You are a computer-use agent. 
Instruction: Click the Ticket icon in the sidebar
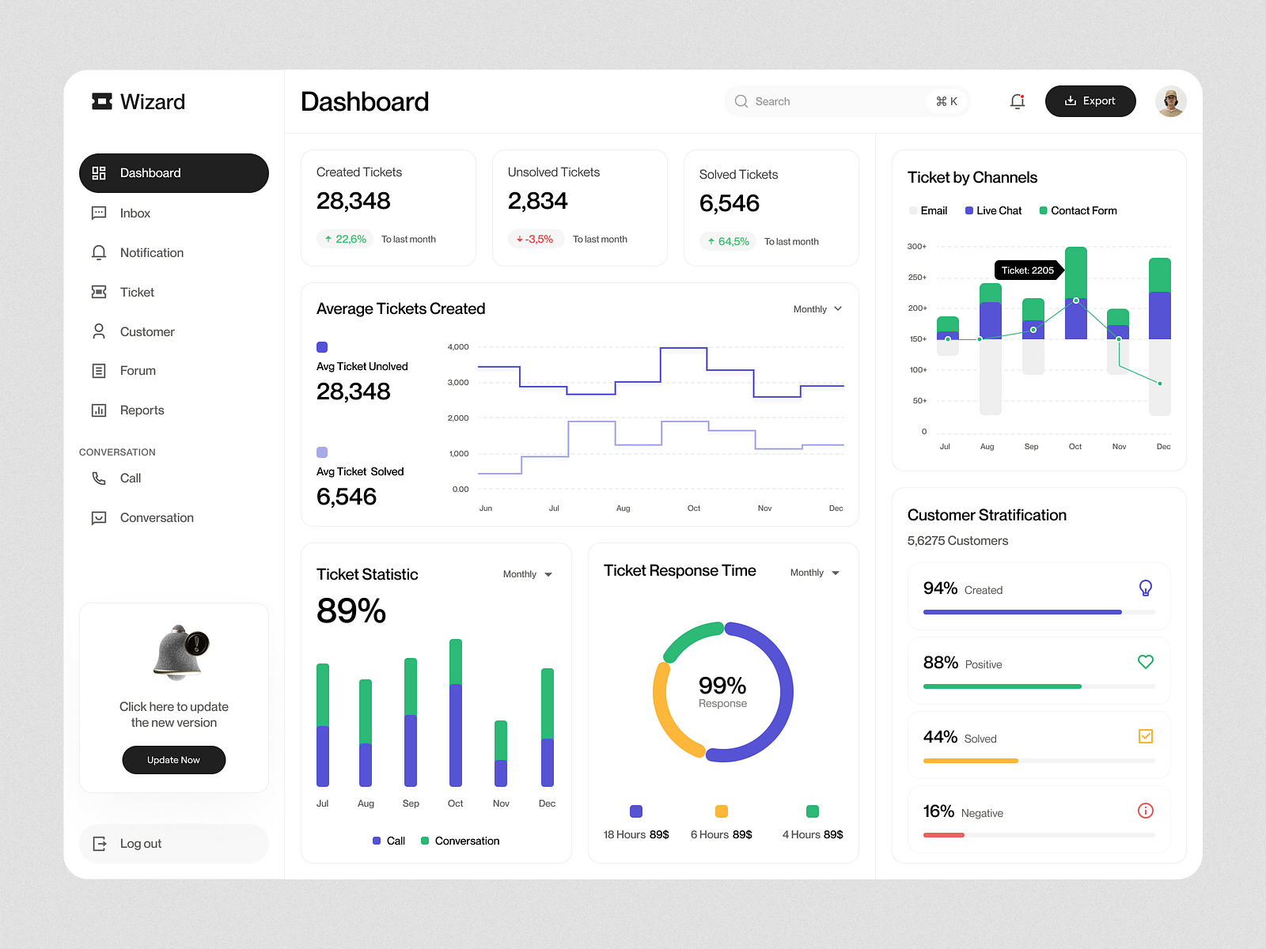pyautogui.click(x=99, y=292)
